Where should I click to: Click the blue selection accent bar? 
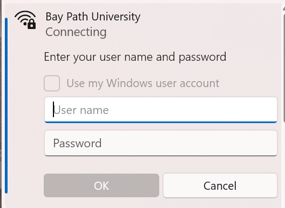pyautogui.click(x=6, y=106)
